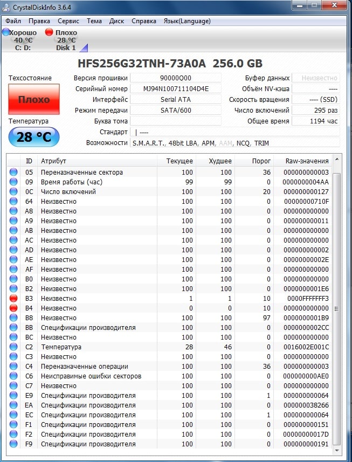This screenshot has height=462, width=352.
Task: Click the serial number field MJ94N100711104D4E
Action: click(x=176, y=89)
